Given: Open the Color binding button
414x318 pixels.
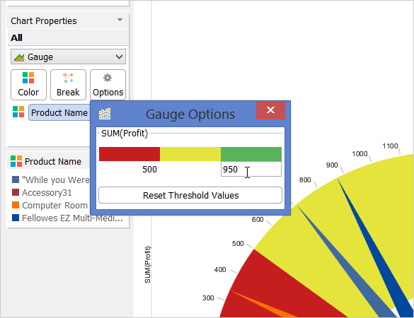Looking at the screenshot, I should [x=28, y=85].
